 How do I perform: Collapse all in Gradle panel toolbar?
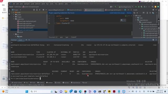click(x=150, y=13)
